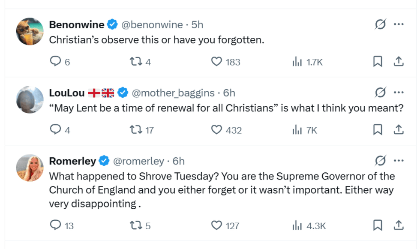Share Benonwine's tweet

(x=399, y=62)
